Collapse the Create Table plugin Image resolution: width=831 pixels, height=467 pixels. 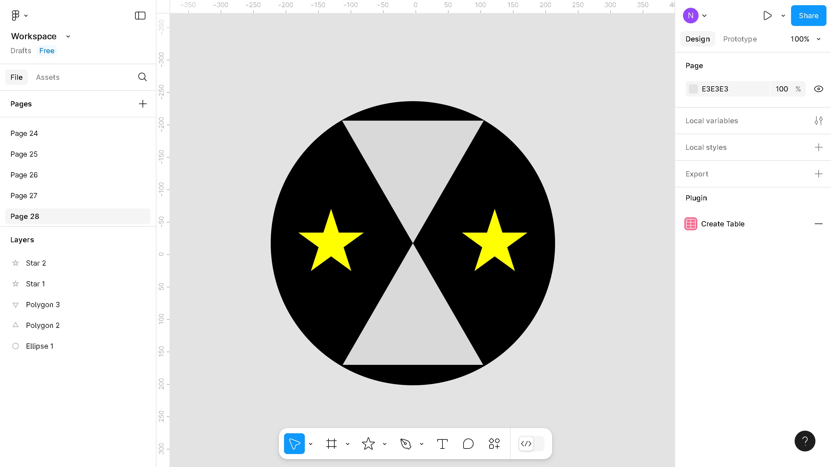(x=818, y=224)
